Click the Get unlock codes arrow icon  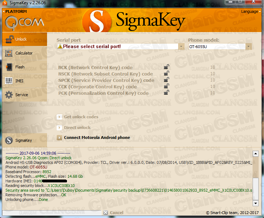[x=59, y=117]
